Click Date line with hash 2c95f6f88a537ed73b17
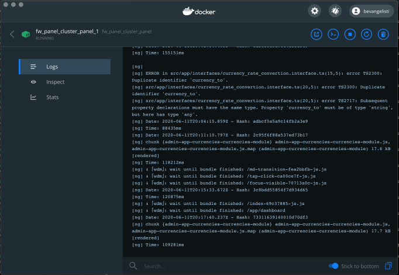This screenshot has width=399, height=275. tap(219, 135)
